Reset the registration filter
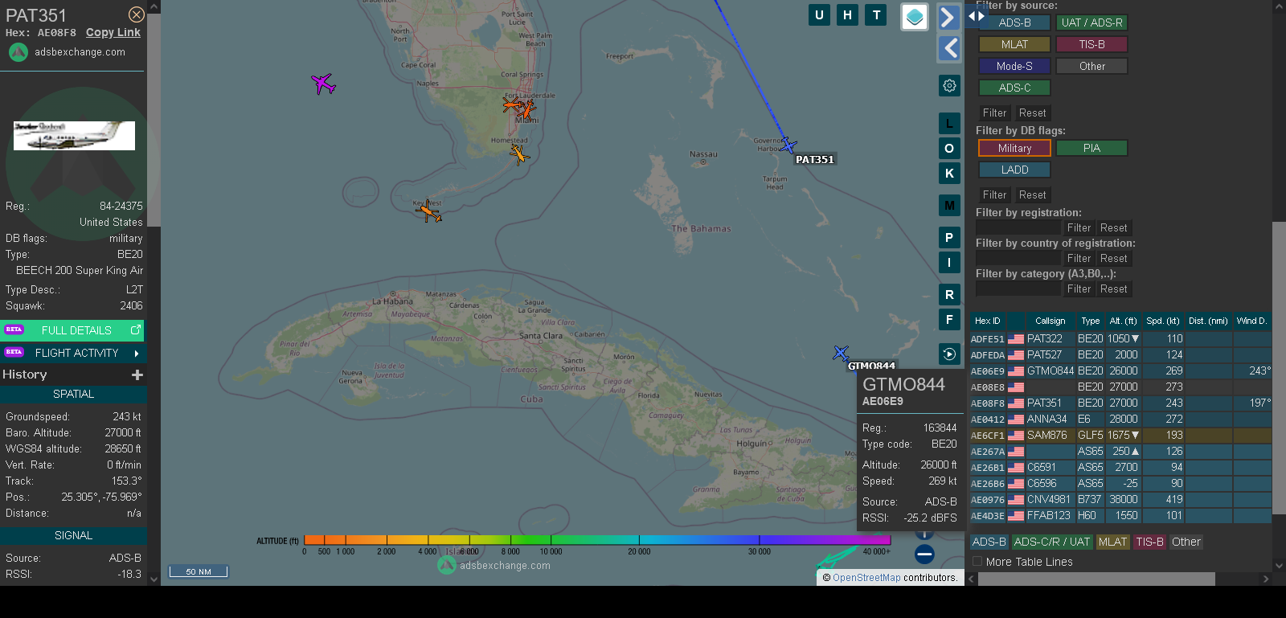 [x=1114, y=228]
